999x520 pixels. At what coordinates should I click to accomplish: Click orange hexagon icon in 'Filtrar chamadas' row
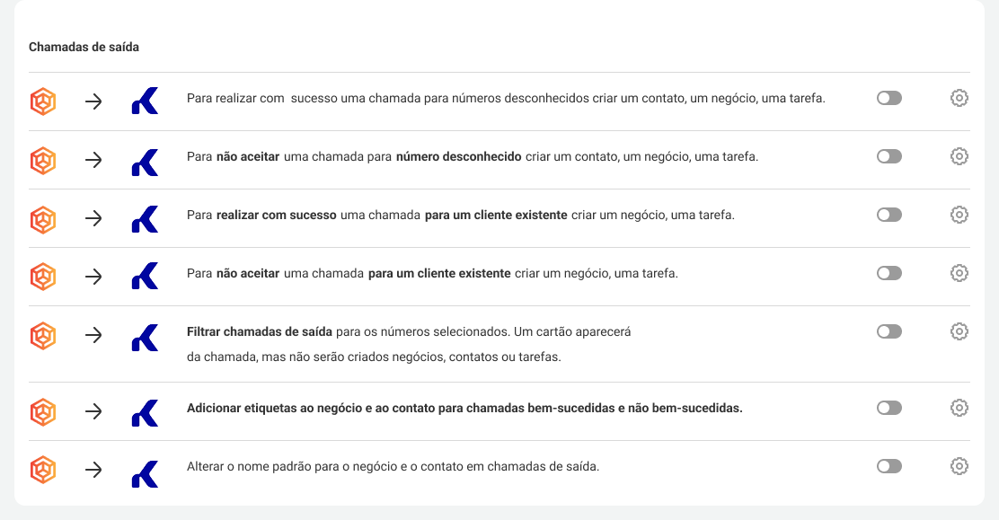(x=43, y=336)
